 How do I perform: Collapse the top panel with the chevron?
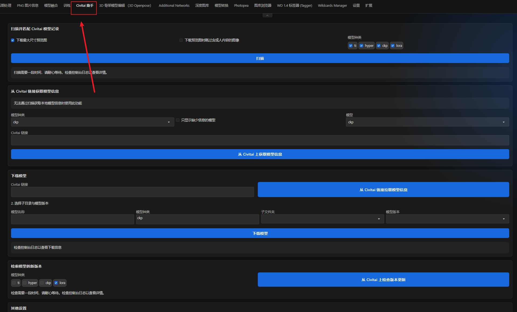267,16
